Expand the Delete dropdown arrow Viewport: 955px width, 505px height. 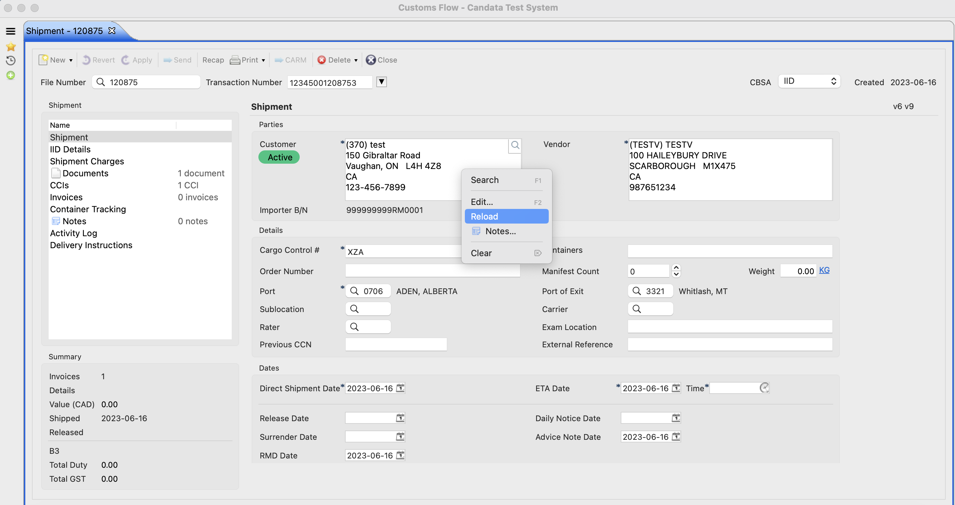click(x=356, y=61)
